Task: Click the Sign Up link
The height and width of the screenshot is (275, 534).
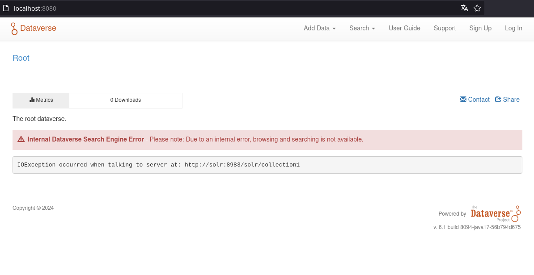Action: (480, 28)
